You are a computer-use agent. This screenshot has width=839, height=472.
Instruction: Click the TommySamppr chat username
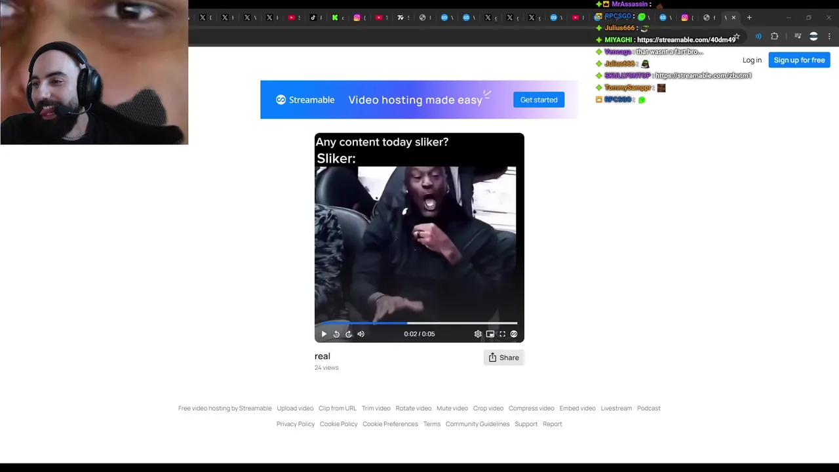coord(628,87)
